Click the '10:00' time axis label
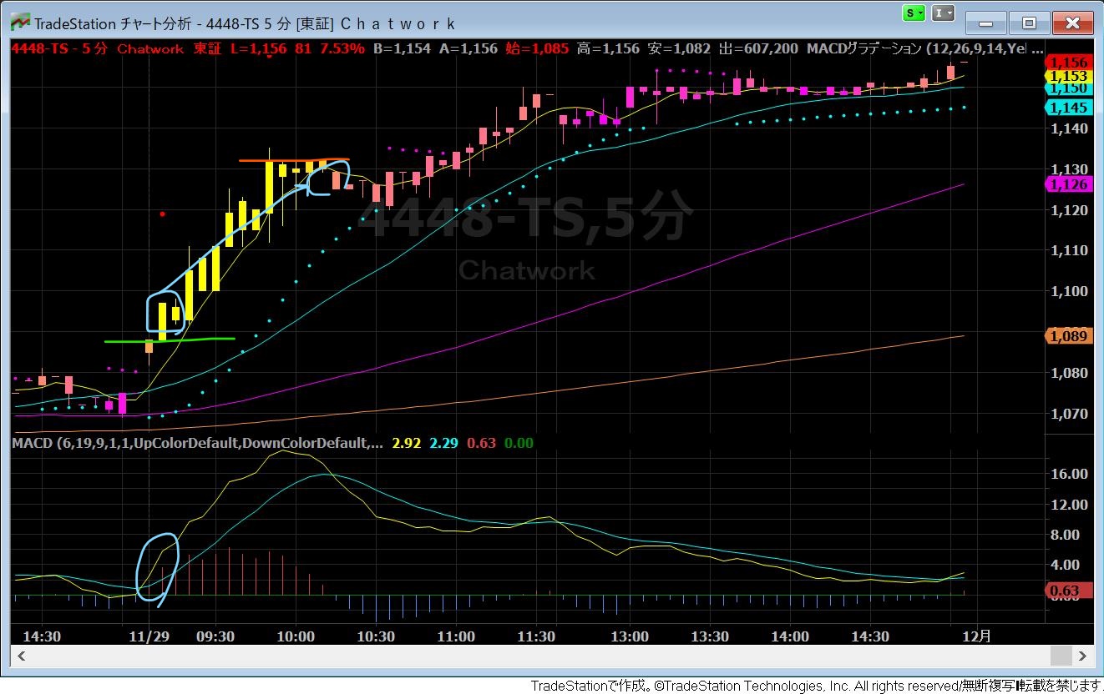The width and height of the screenshot is (1104, 694). tap(296, 636)
